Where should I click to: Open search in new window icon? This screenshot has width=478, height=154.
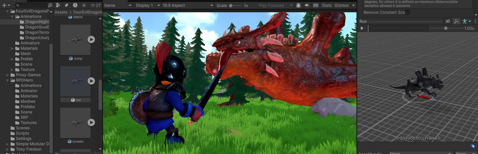point(50,5)
